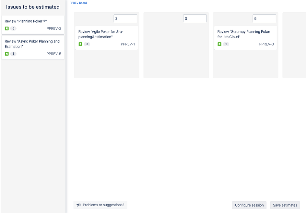Click the megaphone icon beside Problems or suggestions

click(78, 205)
